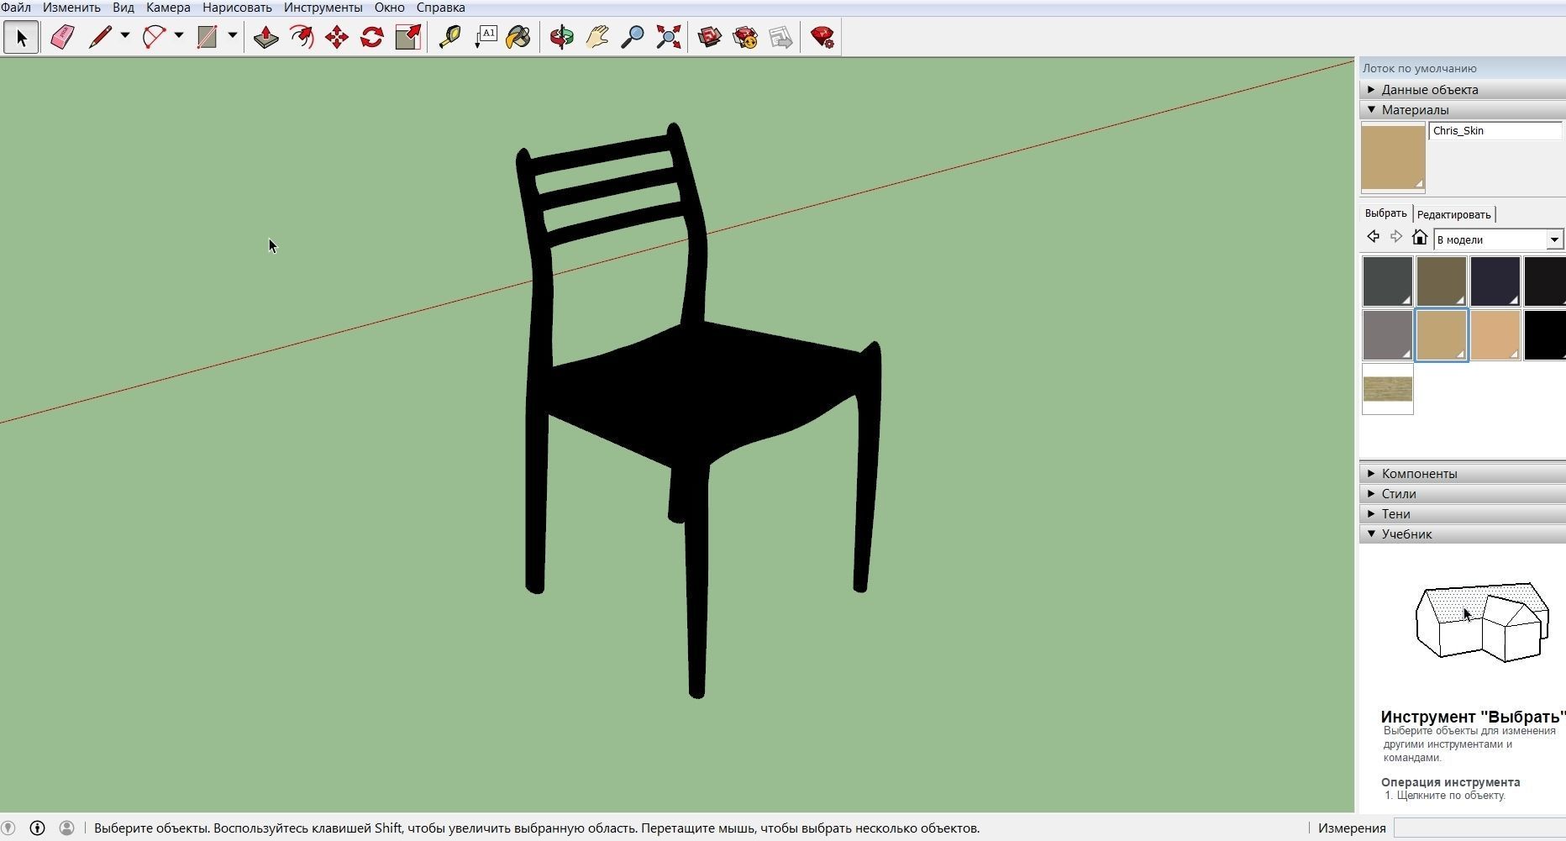
Task: Click the large current material preview swatch
Action: pos(1393,157)
